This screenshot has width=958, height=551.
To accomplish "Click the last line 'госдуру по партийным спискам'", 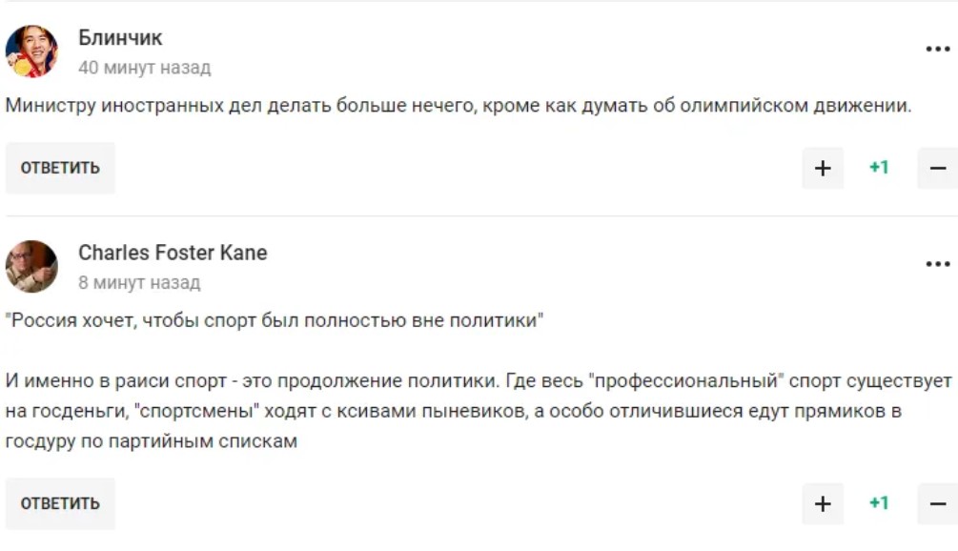I will point(152,442).
